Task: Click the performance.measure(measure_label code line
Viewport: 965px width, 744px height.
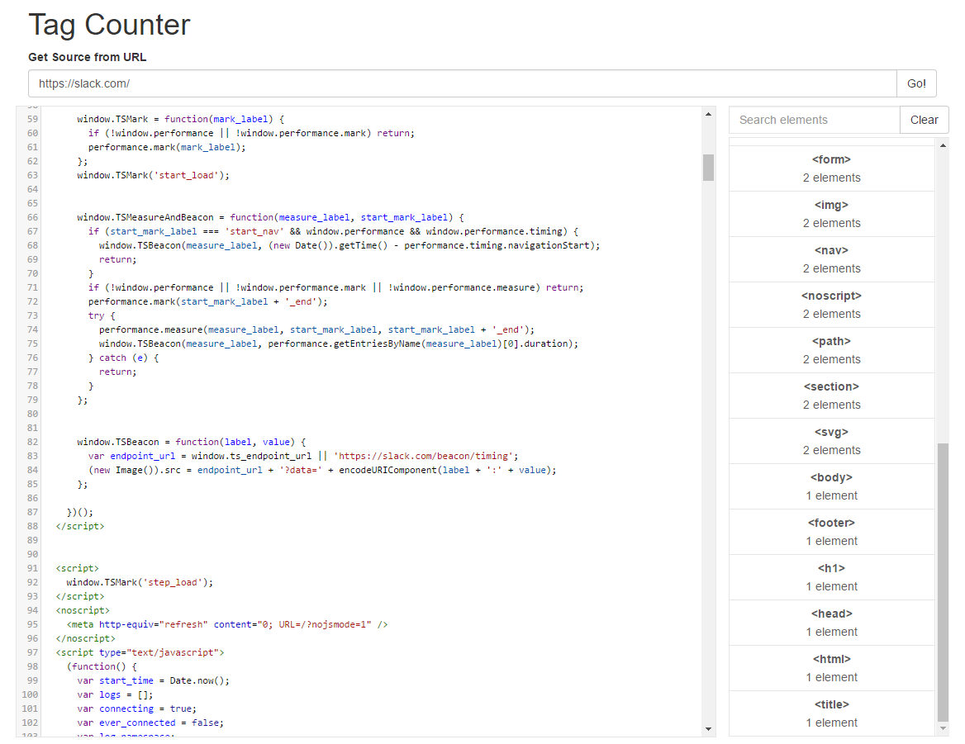Action: (x=317, y=330)
